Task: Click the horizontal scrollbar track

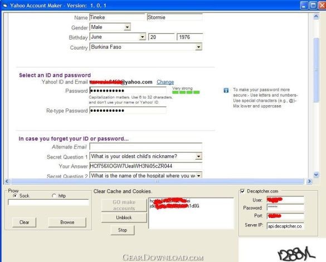Action: point(157,181)
